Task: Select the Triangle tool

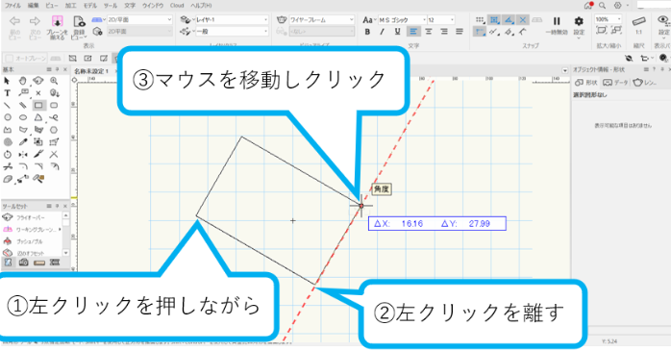Action: [38, 117]
